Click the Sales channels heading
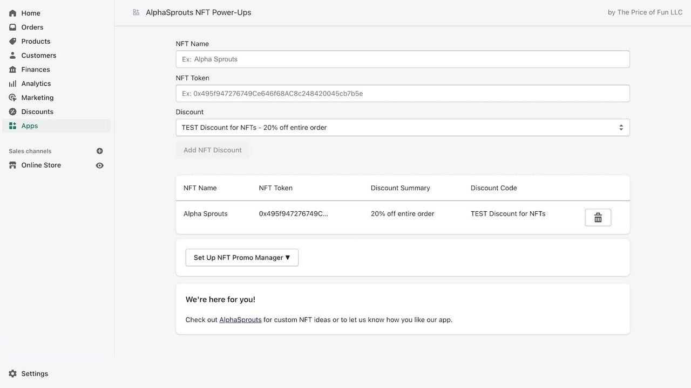The image size is (691, 388). (x=30, y=151)
